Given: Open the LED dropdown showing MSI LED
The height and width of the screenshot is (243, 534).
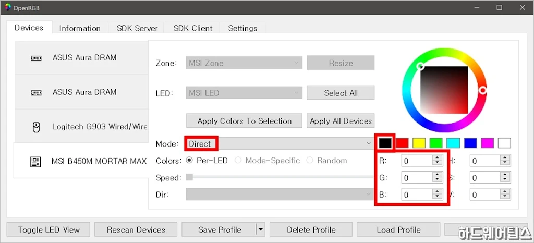Looking at the screenshot, I should [x=244, y=93].
